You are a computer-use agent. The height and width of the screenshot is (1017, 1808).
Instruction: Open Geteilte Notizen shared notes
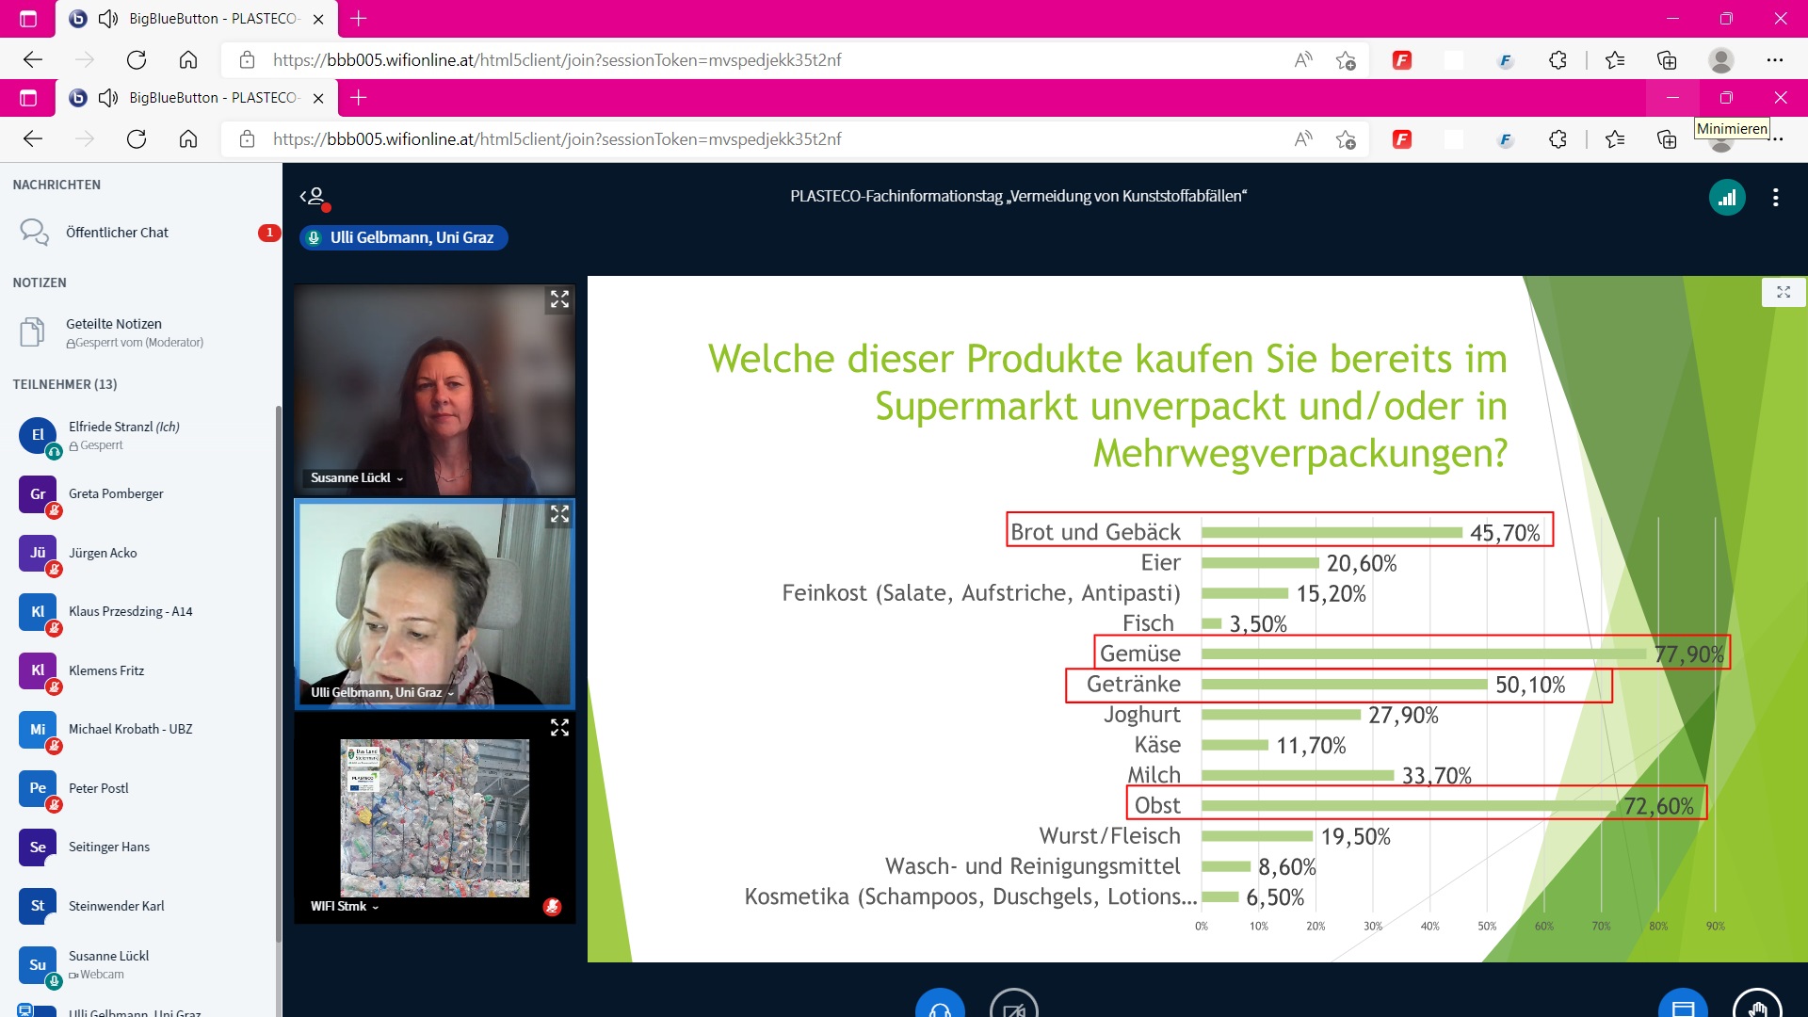click(141, 332)
